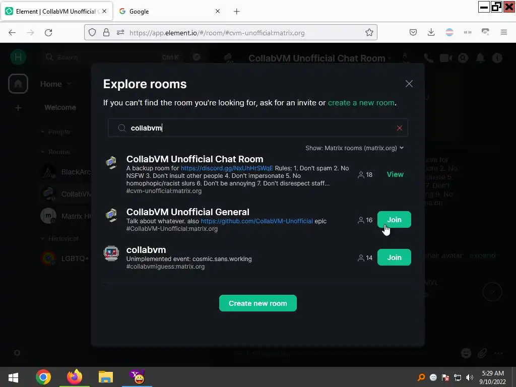Open the Matrix HQ room in sidebar
The height and width of the screenshot is (387, 516).
[66, 216]
